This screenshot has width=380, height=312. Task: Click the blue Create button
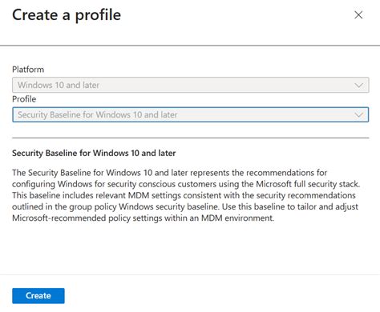click(38, 295)
